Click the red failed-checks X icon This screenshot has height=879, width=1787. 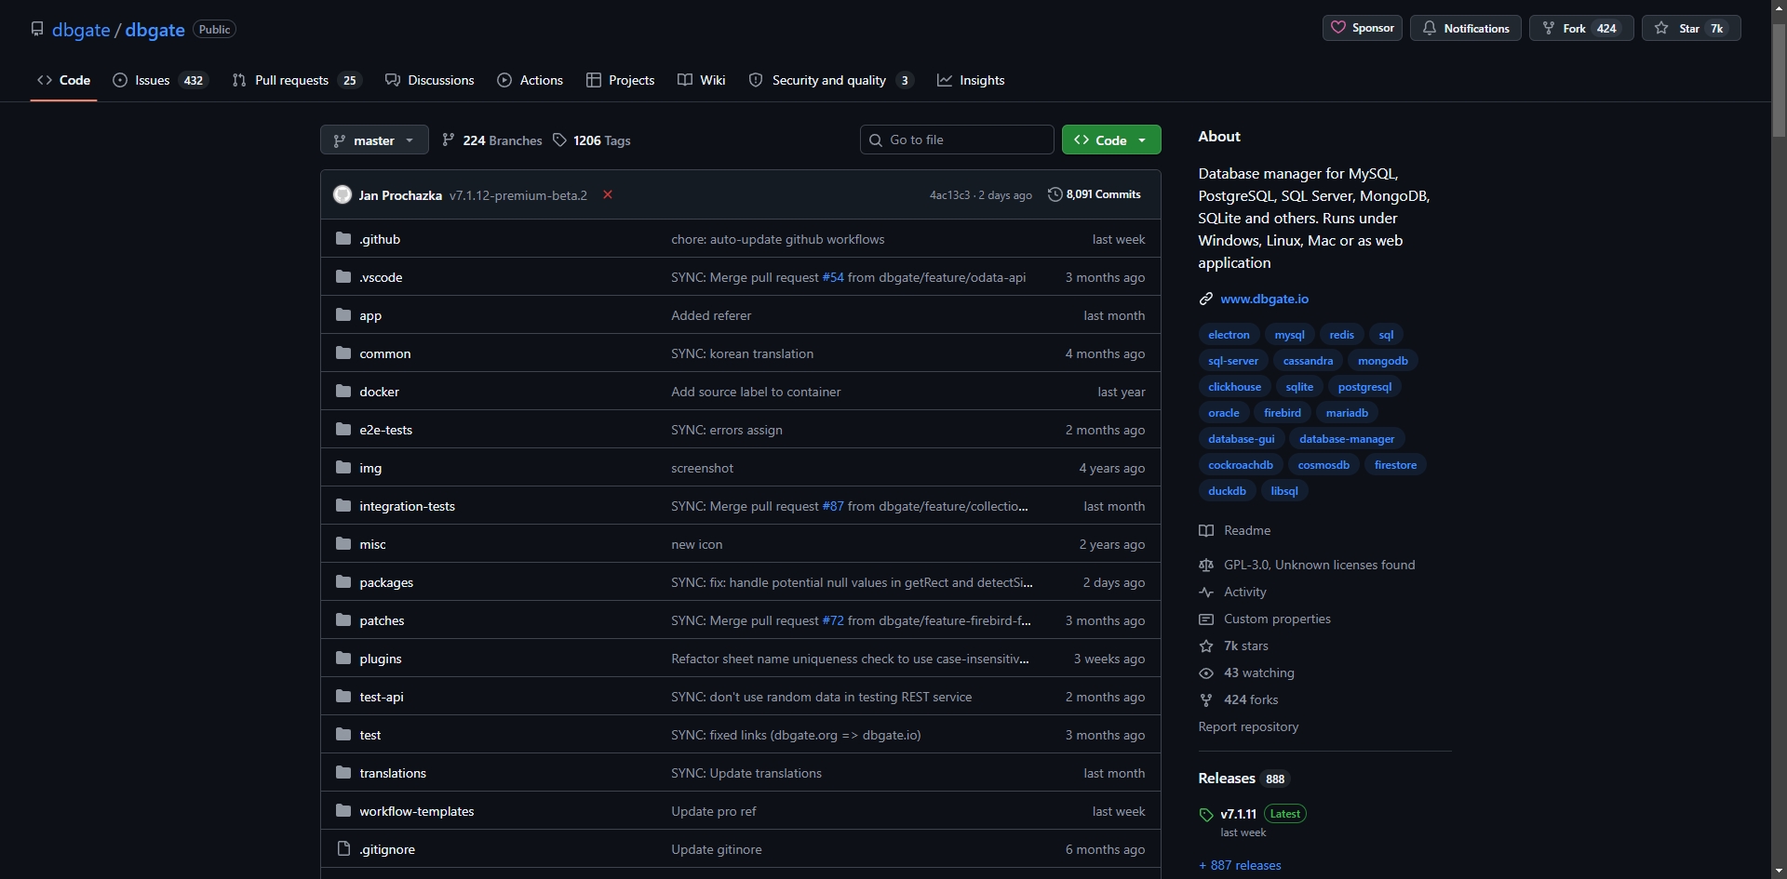608,194
